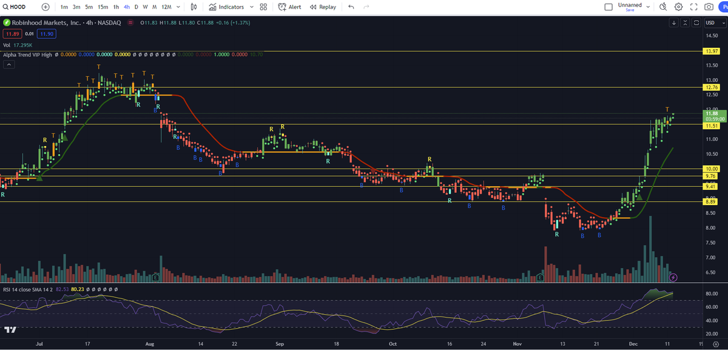728x350 pixels.
Task: Select the RSI 14 close SMA legend
Action: [x=28, y=290]
